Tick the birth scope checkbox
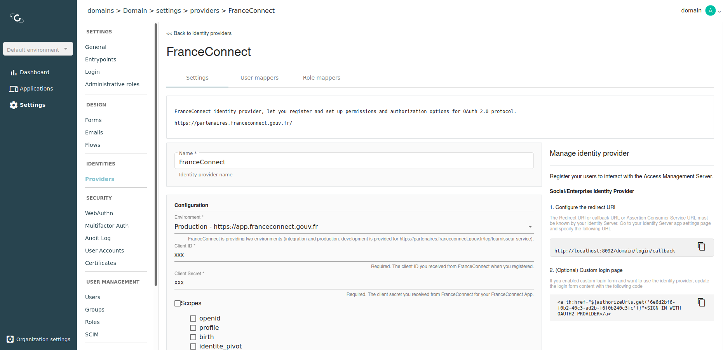723x350 pixels. [193, 337]
